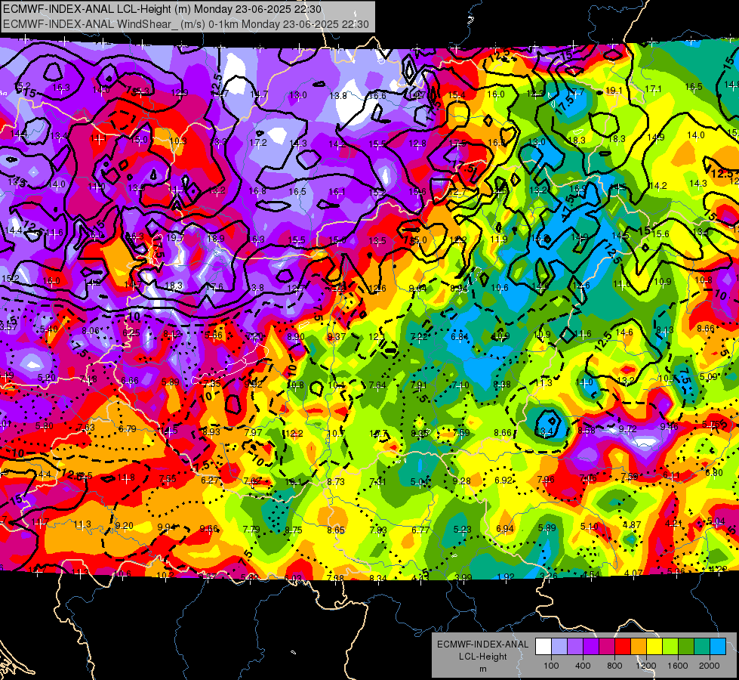The image size is (739, 680).
Task: Click the legend tick label 100
Action: (551, 666)
